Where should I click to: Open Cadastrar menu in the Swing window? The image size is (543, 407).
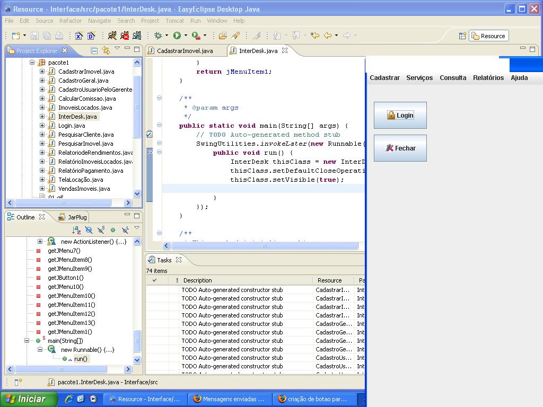pos(384,78)
